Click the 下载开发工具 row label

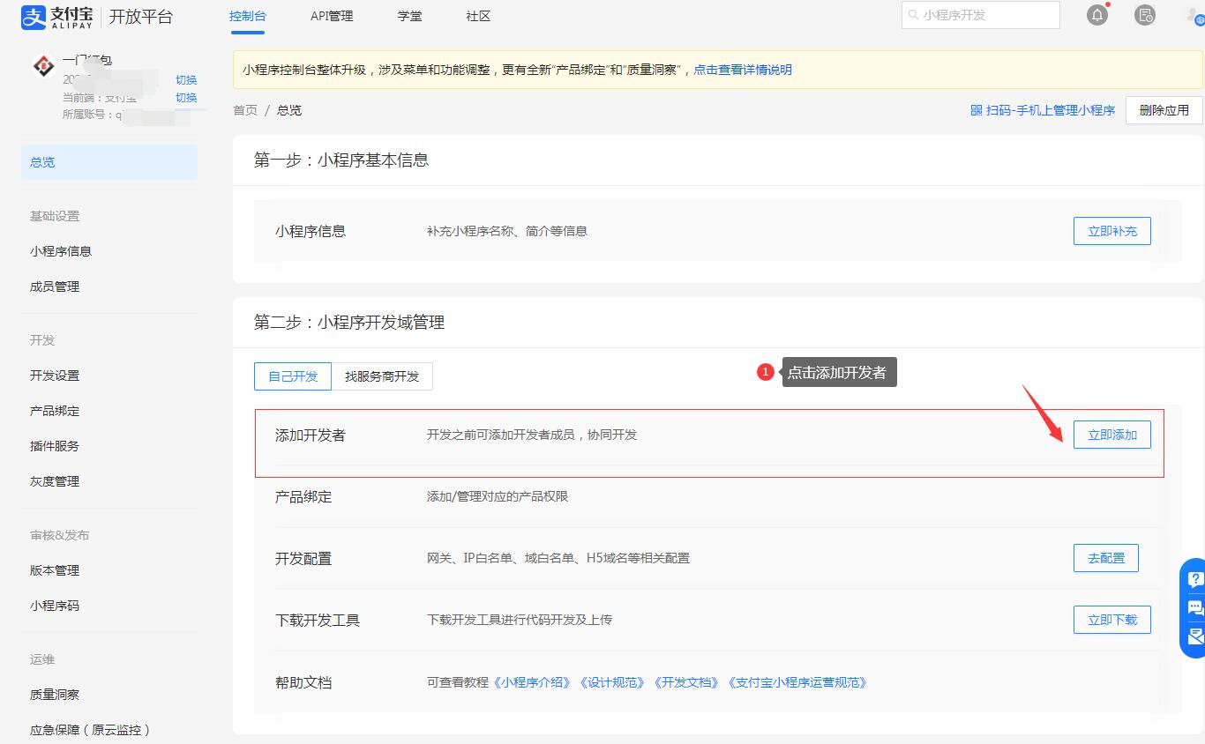click(x=318, y=620)
